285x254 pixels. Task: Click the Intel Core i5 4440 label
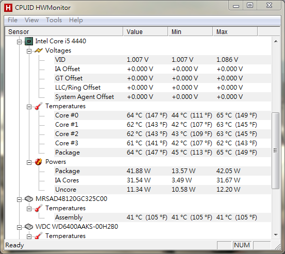pos(60,41)
